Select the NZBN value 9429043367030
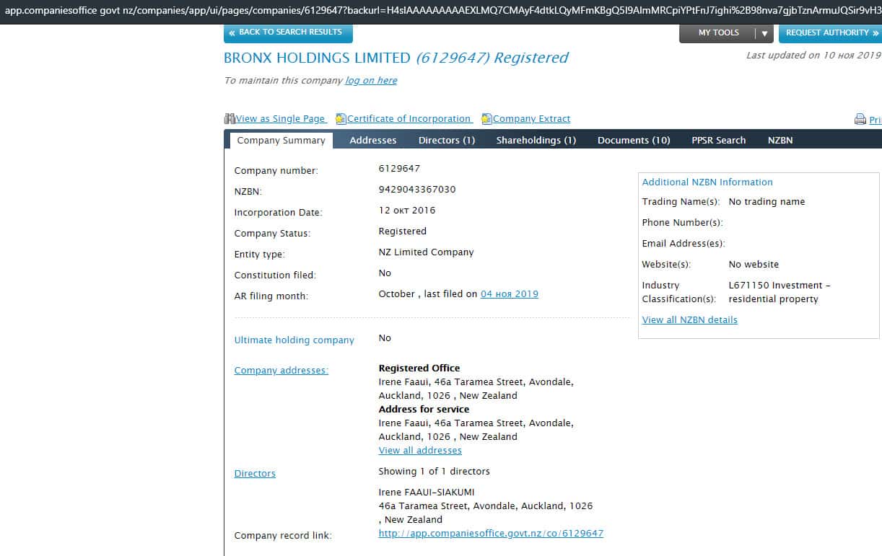The width and height of the screenshot is (882, 556). point(417,189)
